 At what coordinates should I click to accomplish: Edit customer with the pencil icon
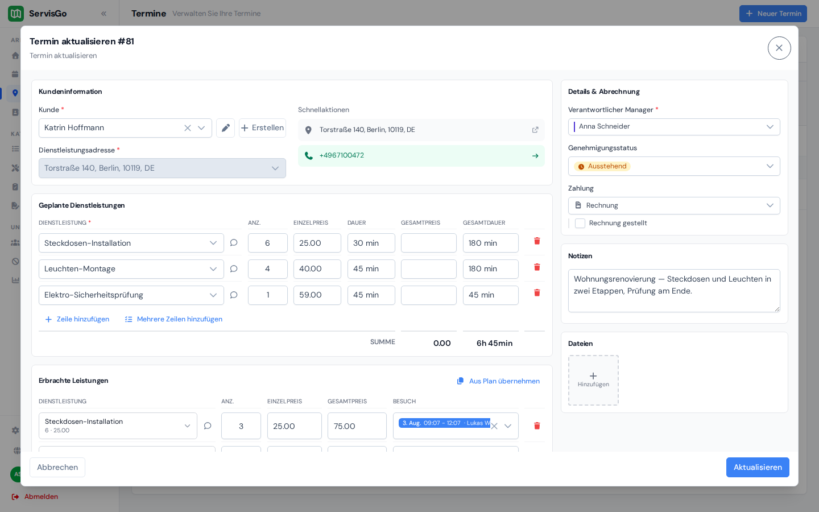[x=225, y=128]
